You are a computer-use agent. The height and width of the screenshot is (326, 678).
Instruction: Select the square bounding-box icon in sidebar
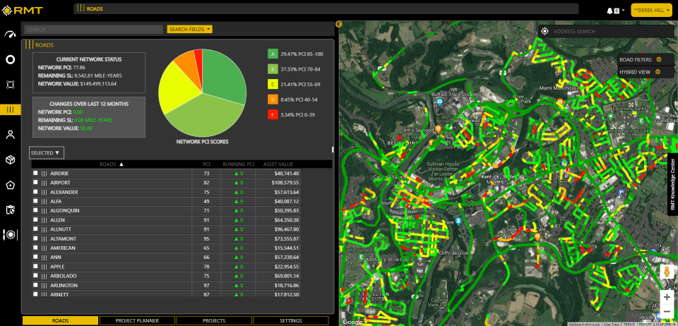click(x=10, y=85)
